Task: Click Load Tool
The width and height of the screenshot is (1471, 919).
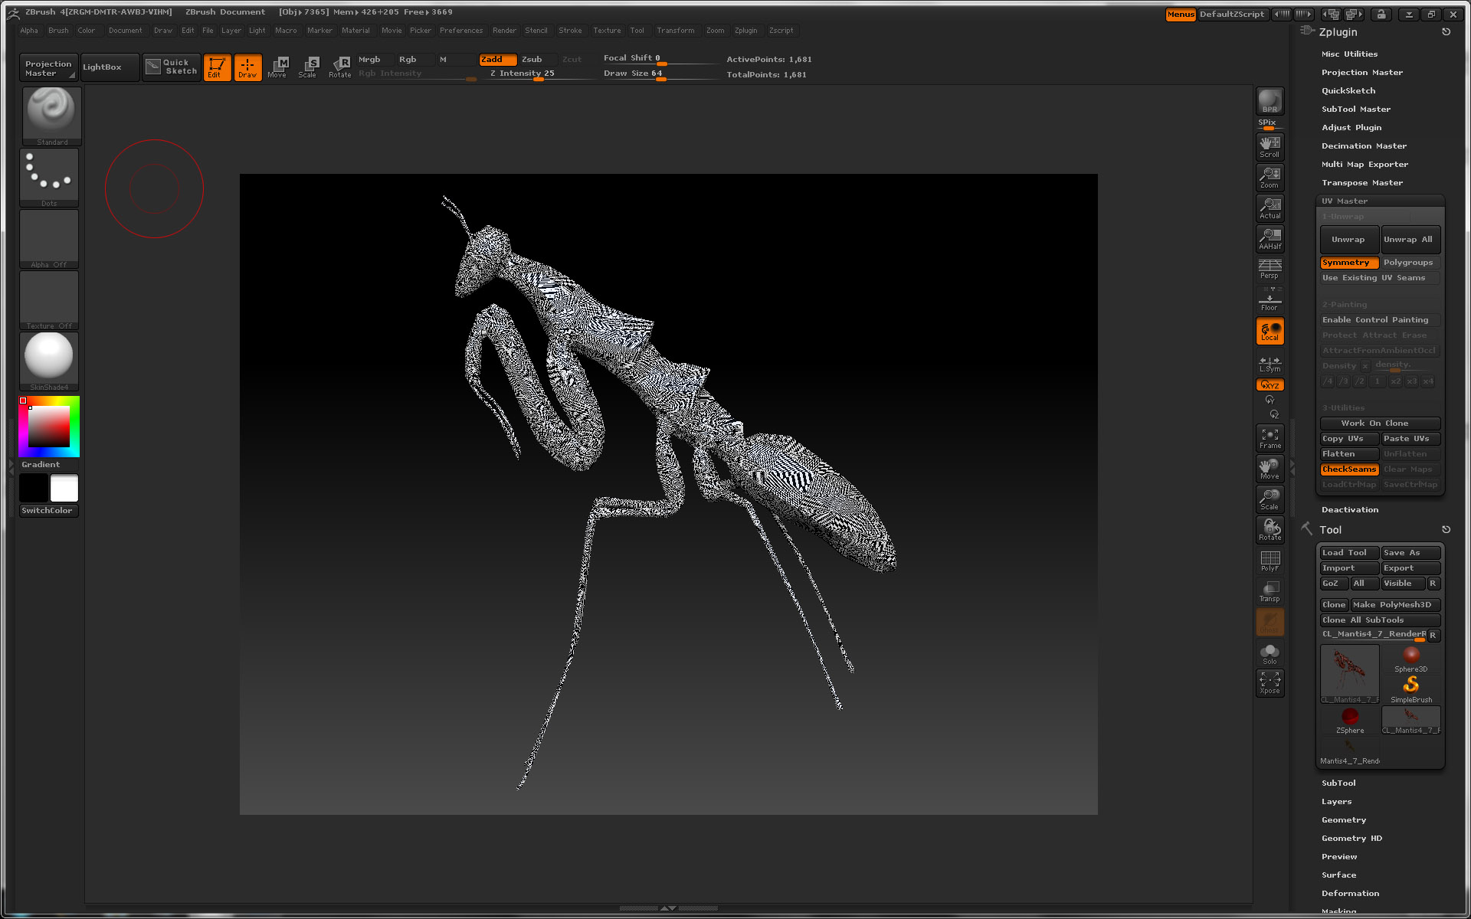Action: tap(1349, 553)
